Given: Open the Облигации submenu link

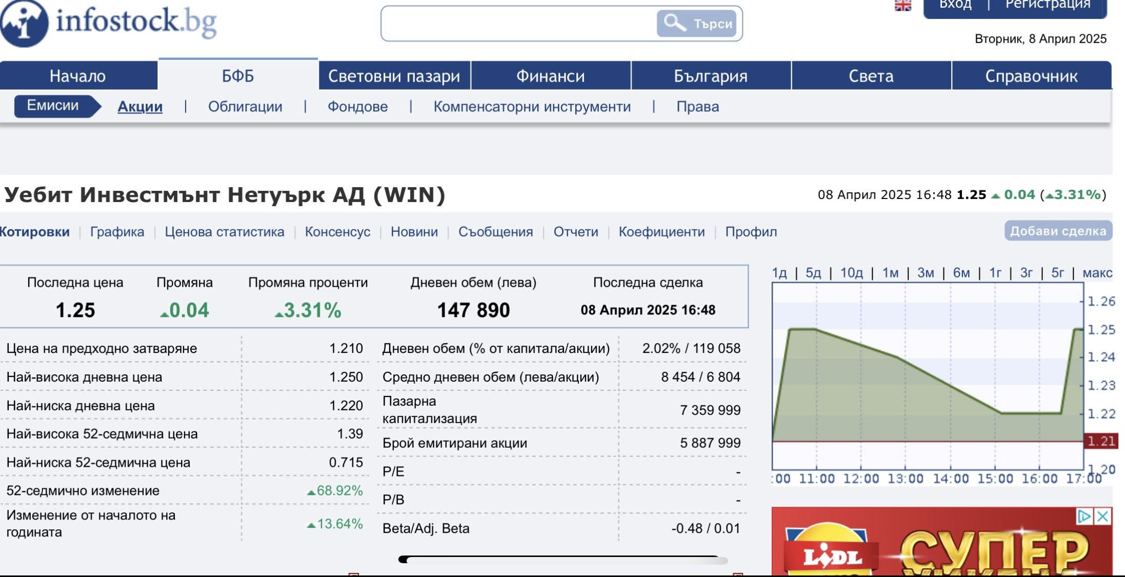Looking at the screenshot, I should (x=245, y=107).
